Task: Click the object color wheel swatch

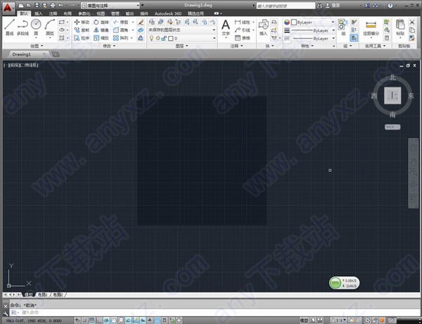Action: click(x=287, y=23)
